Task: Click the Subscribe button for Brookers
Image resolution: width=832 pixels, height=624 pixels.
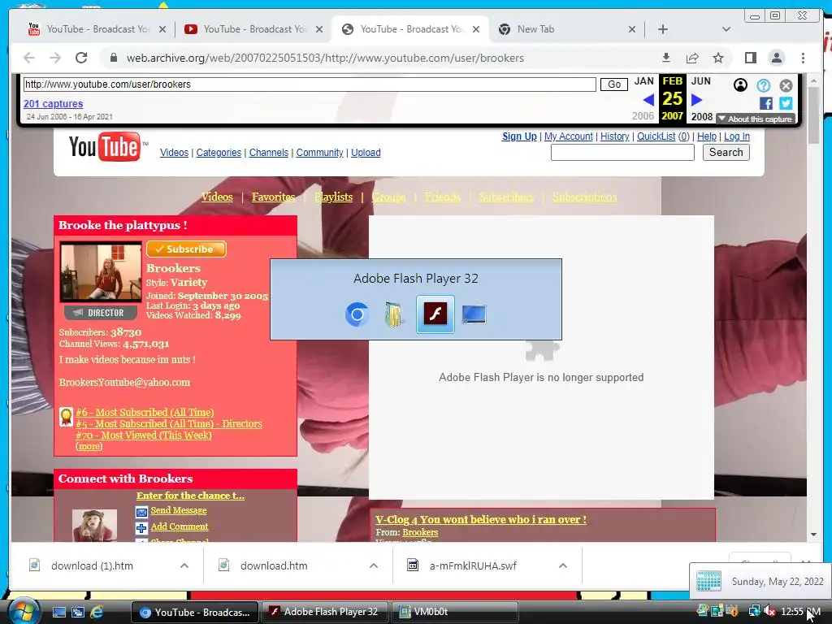Action: (x=186, y=249)
